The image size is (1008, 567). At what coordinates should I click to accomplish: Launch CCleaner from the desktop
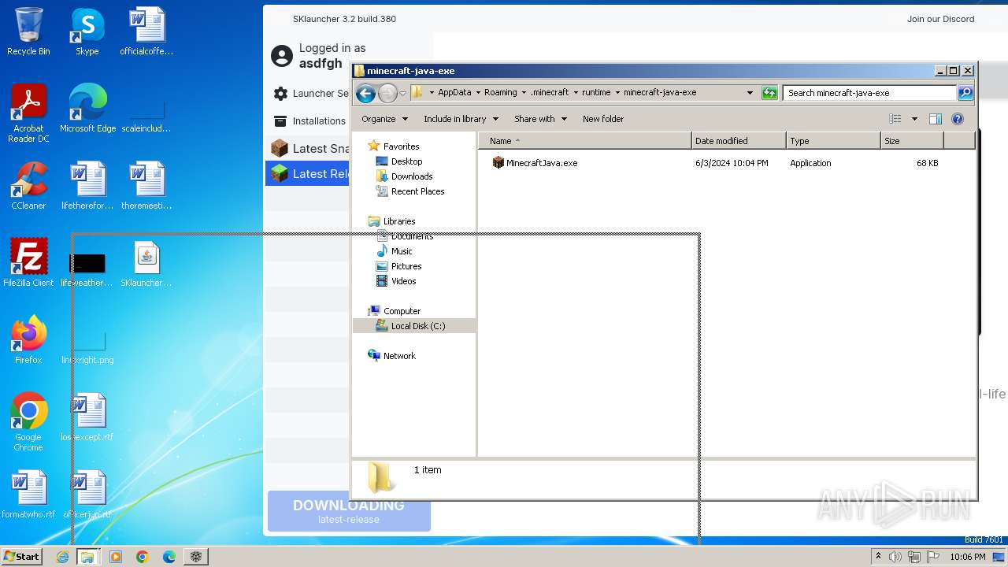[x=28, y=186]
